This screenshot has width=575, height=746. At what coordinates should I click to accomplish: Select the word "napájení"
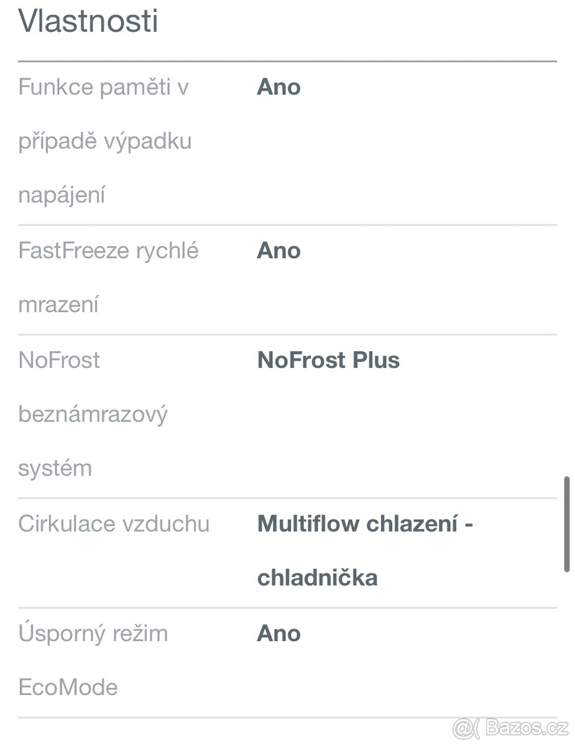point(62,196)
